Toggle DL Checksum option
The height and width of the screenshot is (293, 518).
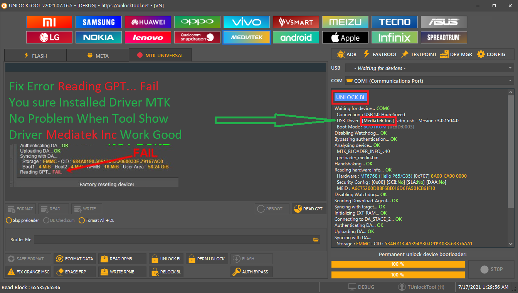(x=59, y=220)
